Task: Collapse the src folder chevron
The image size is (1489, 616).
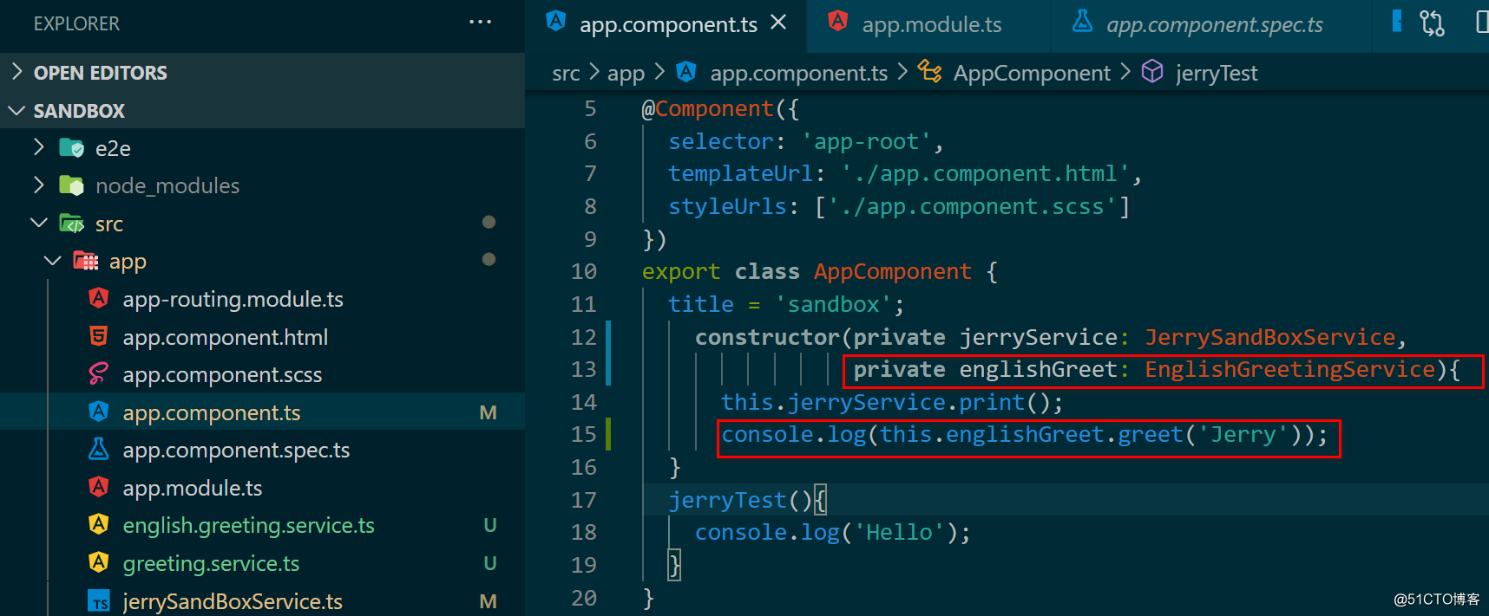Action: 38,224
